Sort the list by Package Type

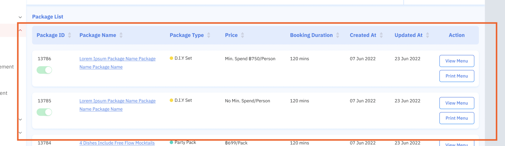[209, 35]
